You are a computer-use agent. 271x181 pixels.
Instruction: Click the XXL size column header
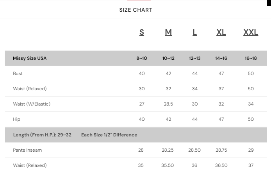coord(251,32)
